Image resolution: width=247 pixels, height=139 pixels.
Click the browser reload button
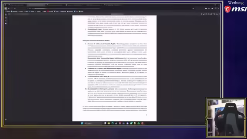pos(15,8)
